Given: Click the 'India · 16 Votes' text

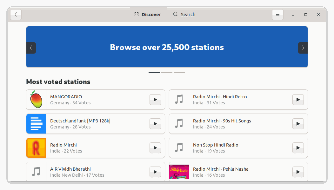Looking at the screenshot, I should coord(209,175).
